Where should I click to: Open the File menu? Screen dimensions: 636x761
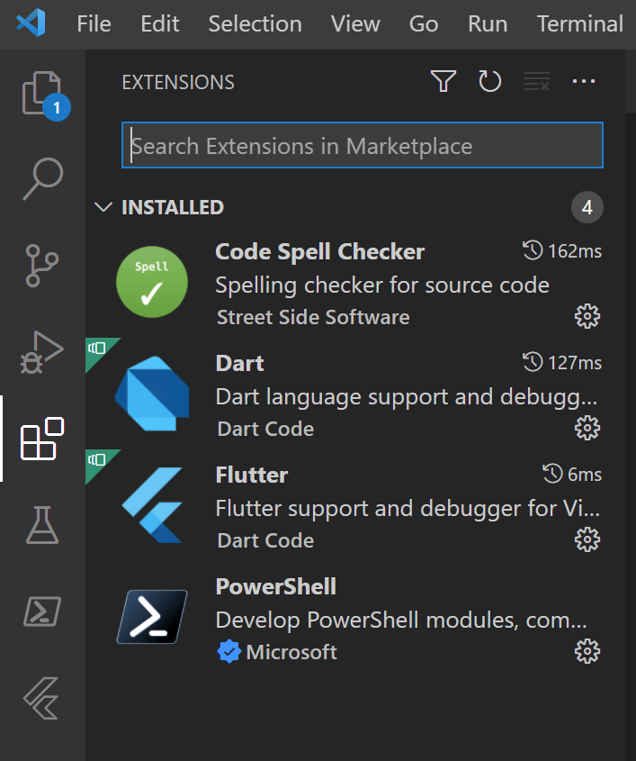94,24
